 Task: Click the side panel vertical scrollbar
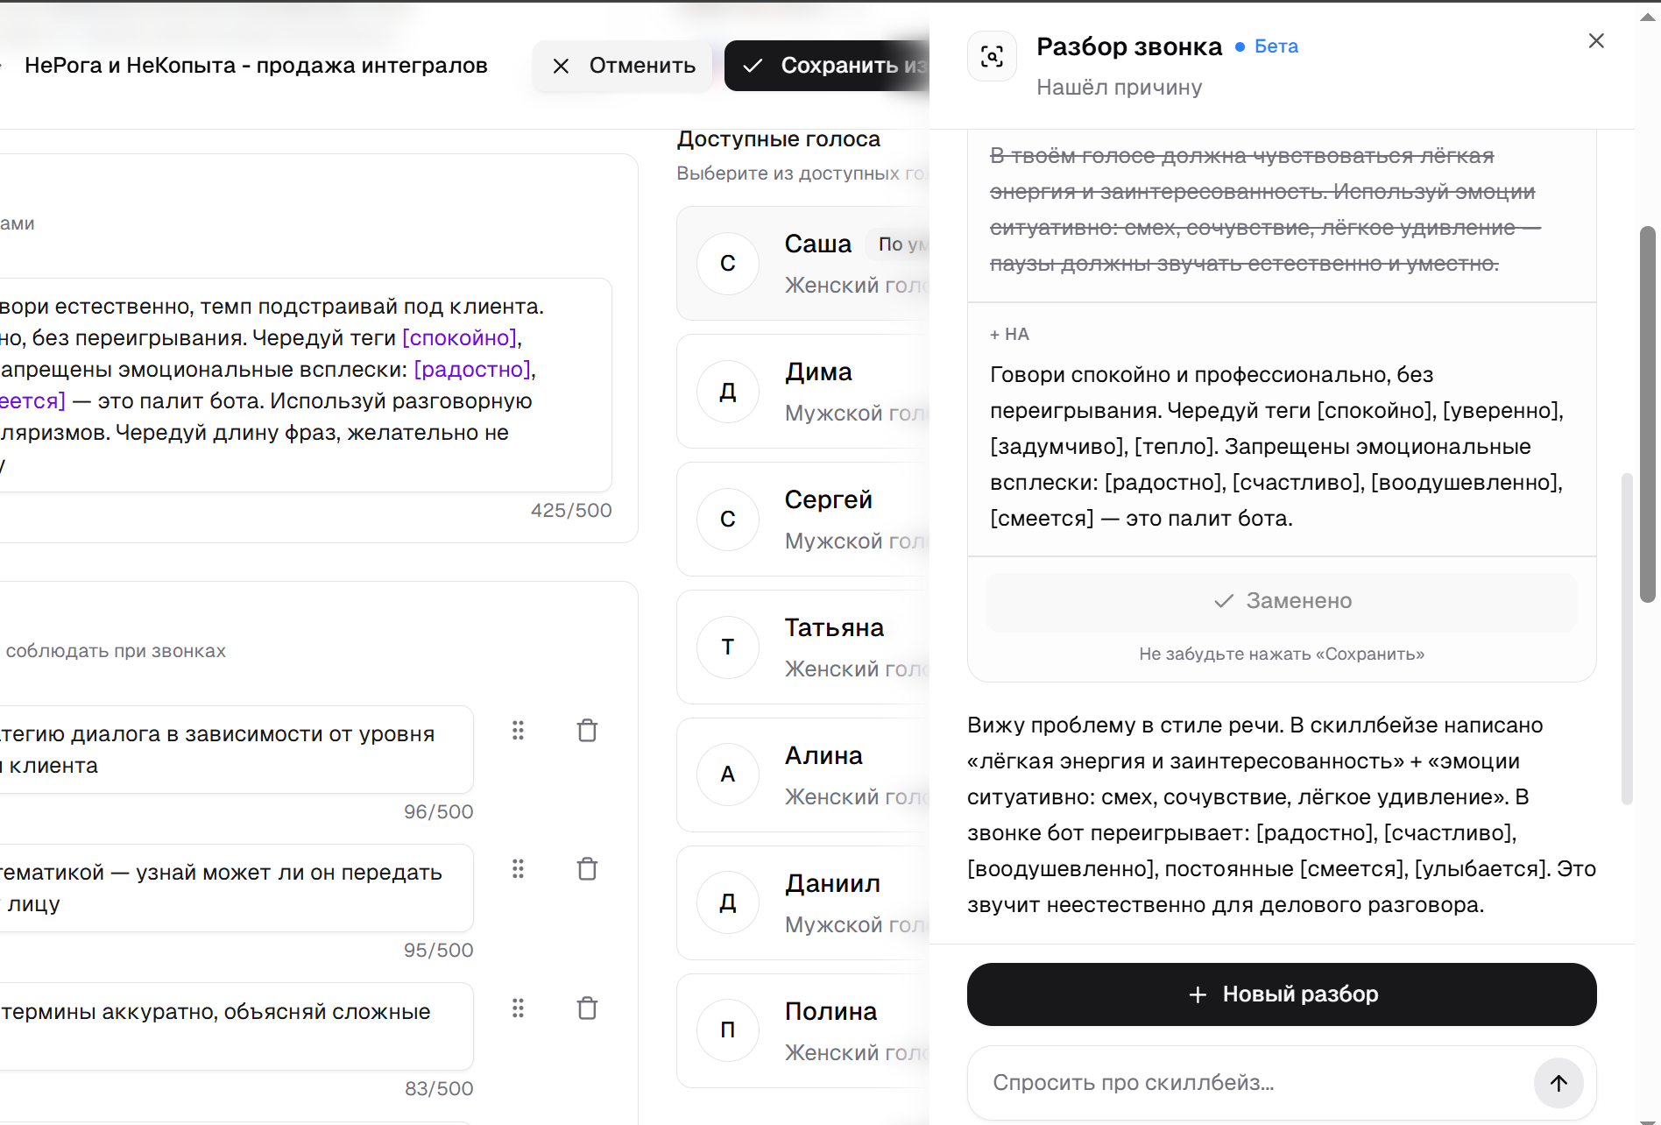[1648, 414]
